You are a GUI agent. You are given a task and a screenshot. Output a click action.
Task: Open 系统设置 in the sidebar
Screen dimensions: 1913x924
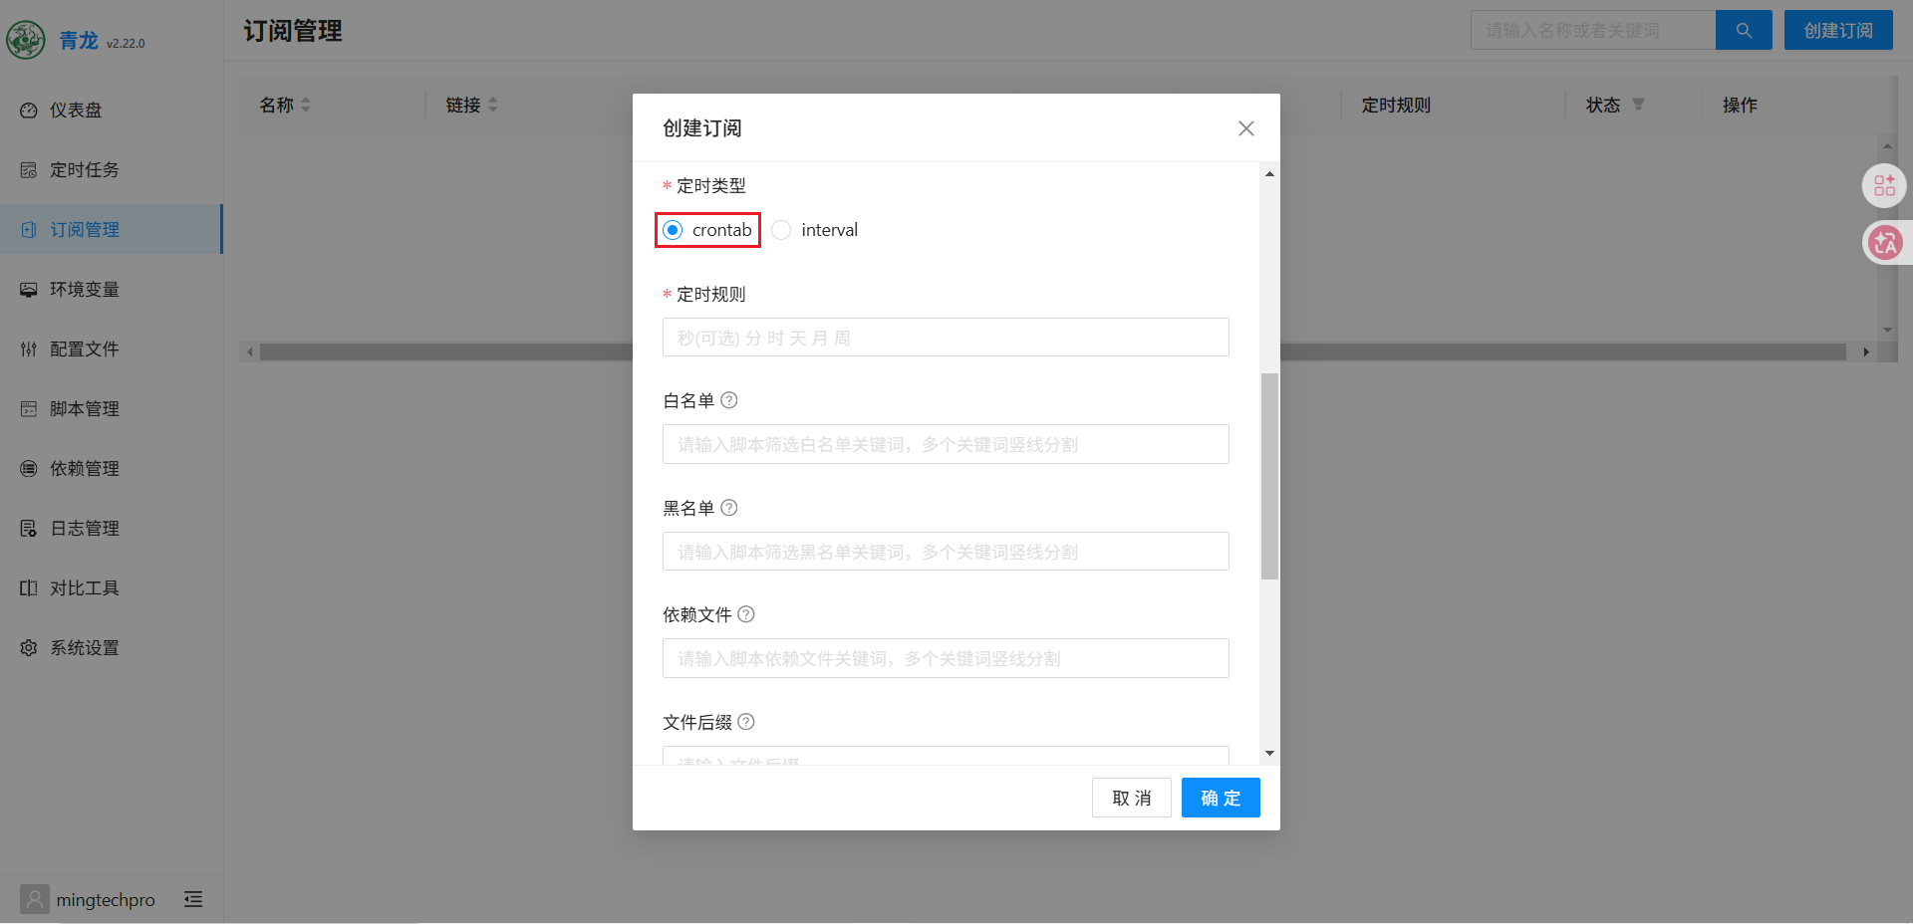coord(112,647)
